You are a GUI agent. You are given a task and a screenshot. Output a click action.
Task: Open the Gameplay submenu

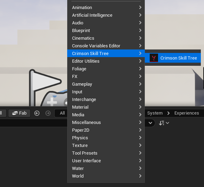pyautogui.click(x=106, y=84)
